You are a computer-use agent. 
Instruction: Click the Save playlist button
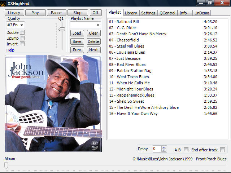coord(77,41)
